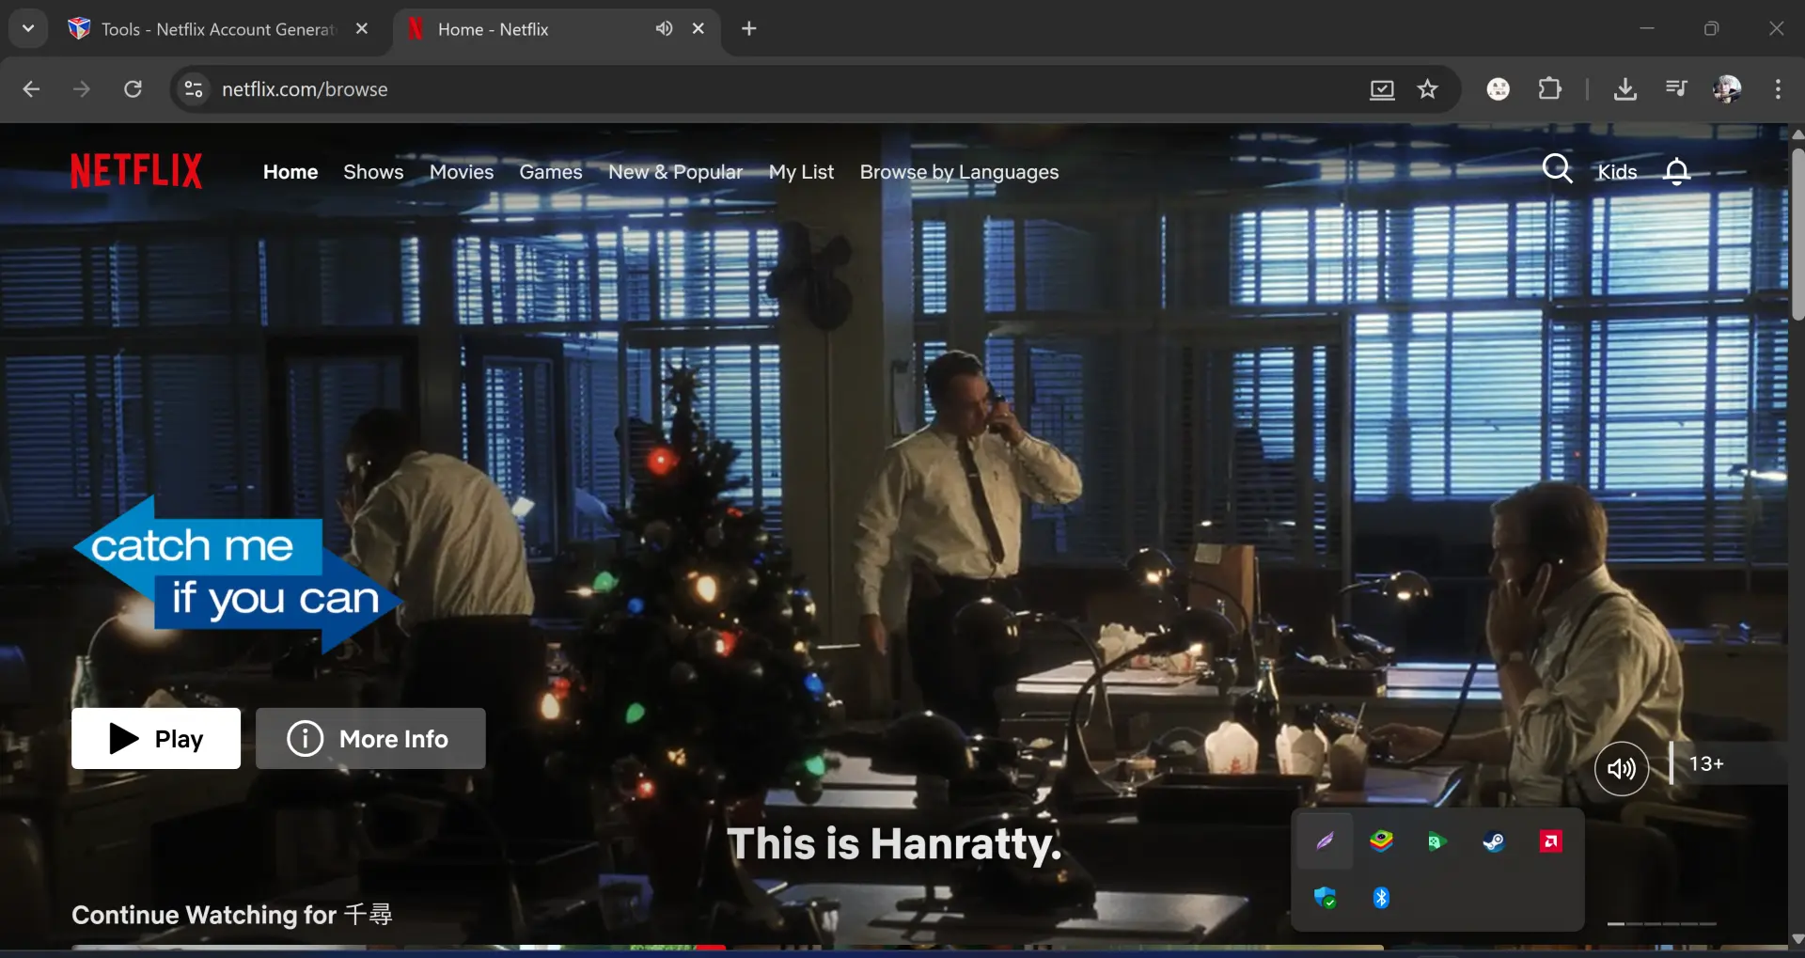The height and width of the screenshot is (958, 1805).
Task: Click install app icon in address bar
Action: pos(1382,89)
